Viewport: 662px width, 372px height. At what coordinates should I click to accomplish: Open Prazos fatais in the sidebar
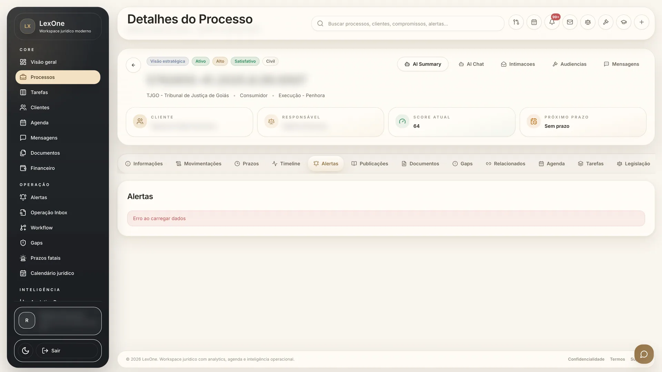click(x=58, y=258)
